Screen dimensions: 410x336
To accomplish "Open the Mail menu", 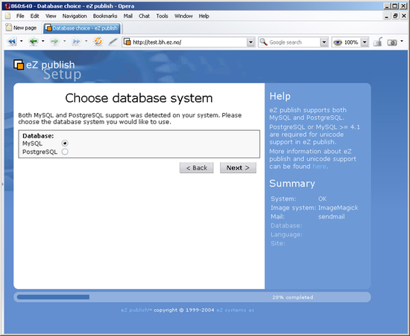I will pyautogui.click(x=128, y=16).
